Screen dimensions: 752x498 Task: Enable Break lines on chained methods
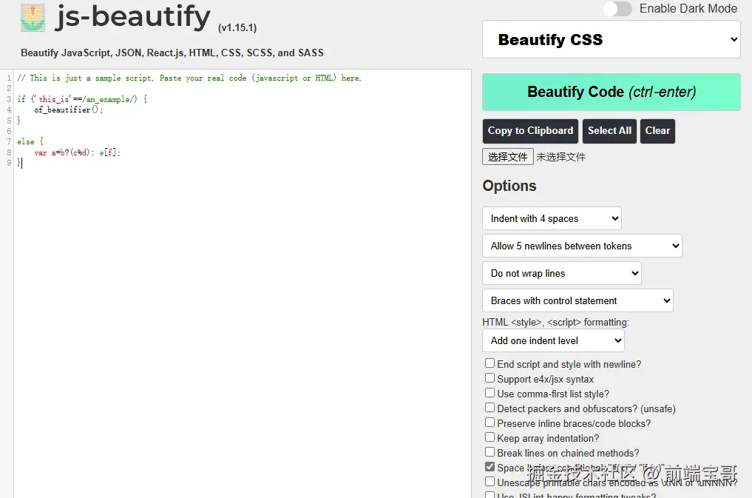pyautogui.click(x=490, y=452)
